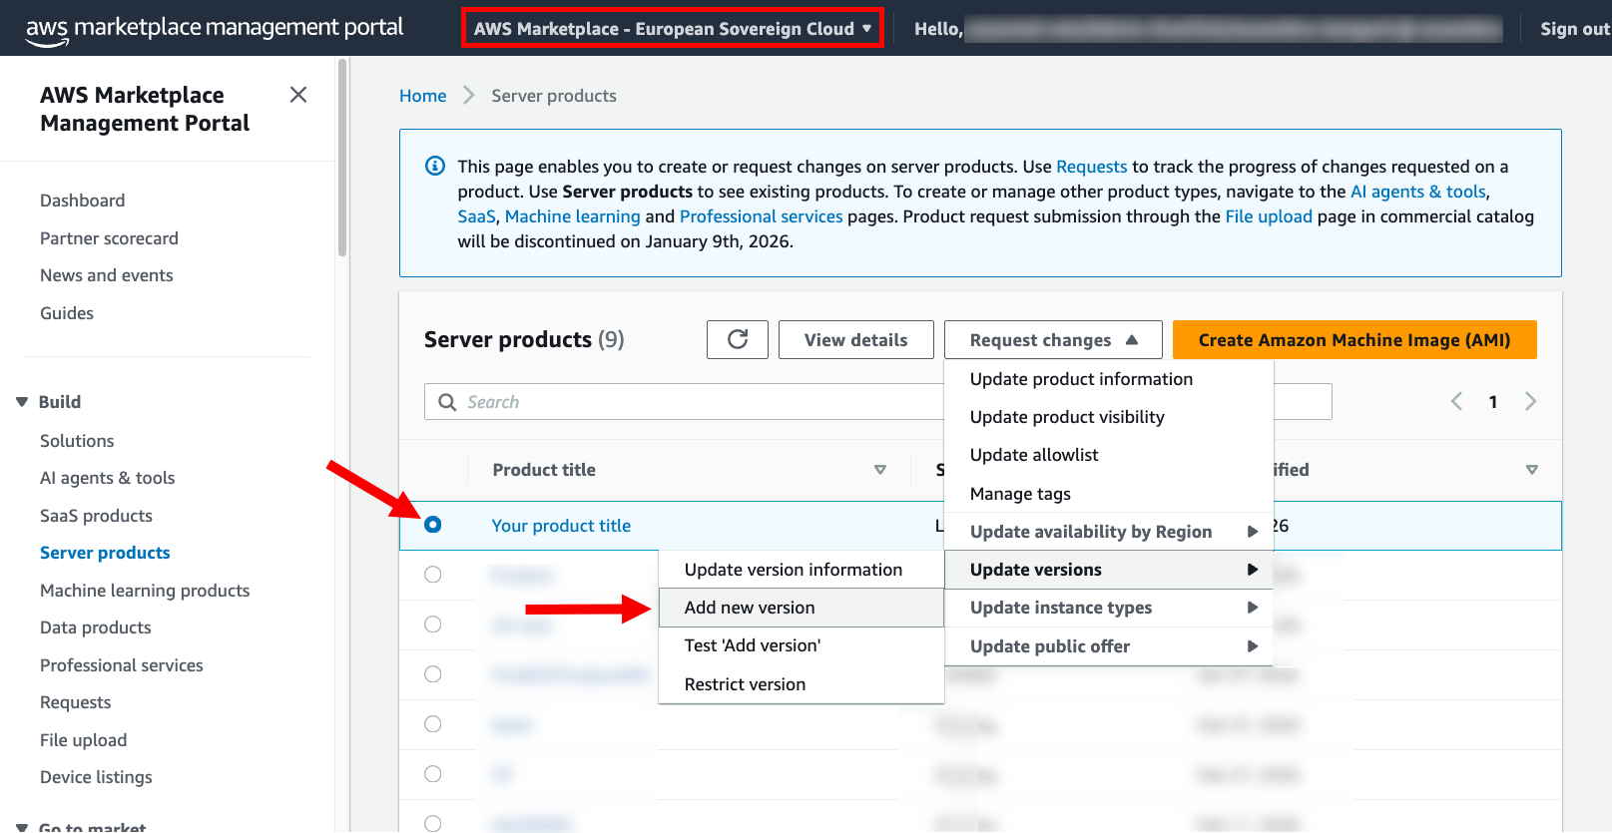The height and width of the screenshot is (833, 1612).
Task: Collapse the Build navigation section
Action: tap(22, 402)
